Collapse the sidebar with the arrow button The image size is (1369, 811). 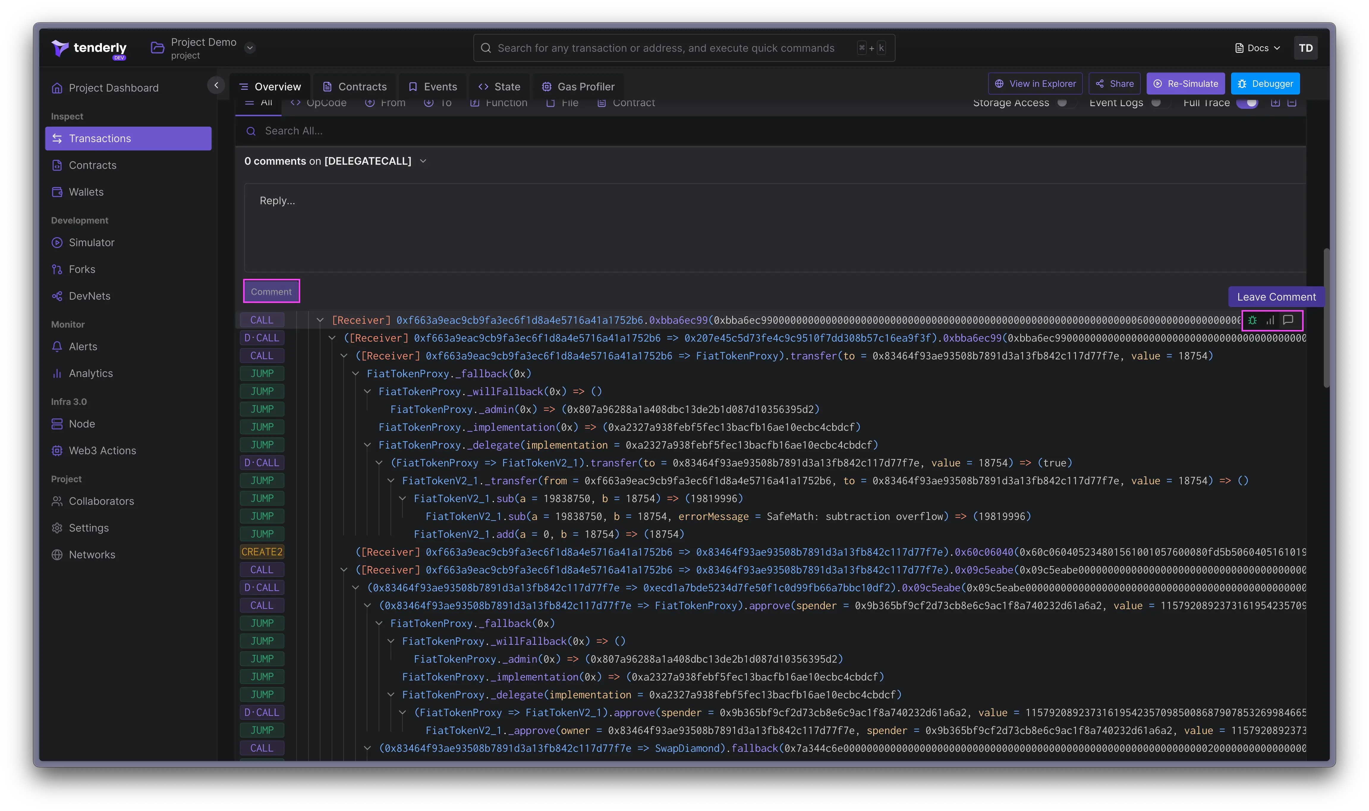pos(216,85)
